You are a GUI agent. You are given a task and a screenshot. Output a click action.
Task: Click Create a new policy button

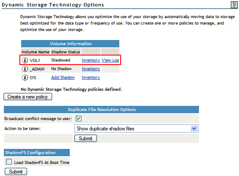tap(28, 97)
